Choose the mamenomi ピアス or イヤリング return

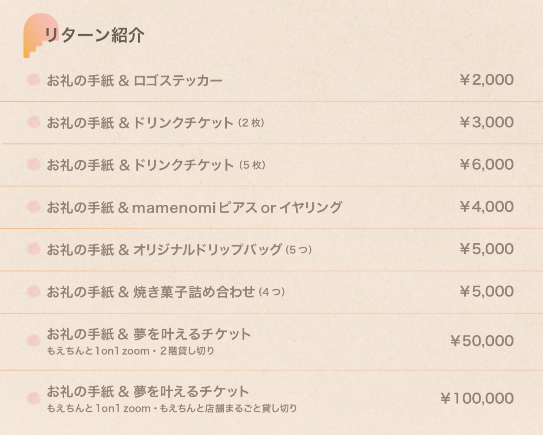(194, 208)
